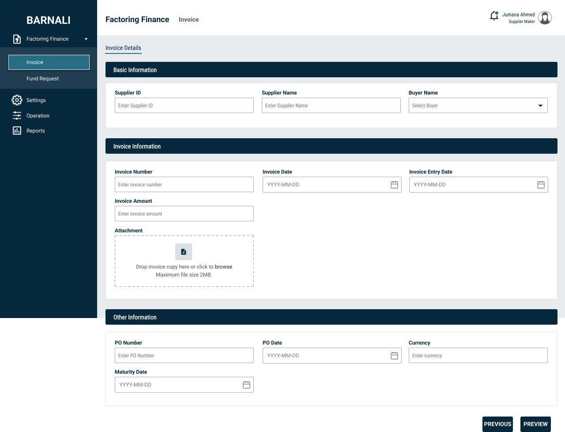Focus the Maturity Date field
This screenshot has height=432, width=565.
click(184, 385)
